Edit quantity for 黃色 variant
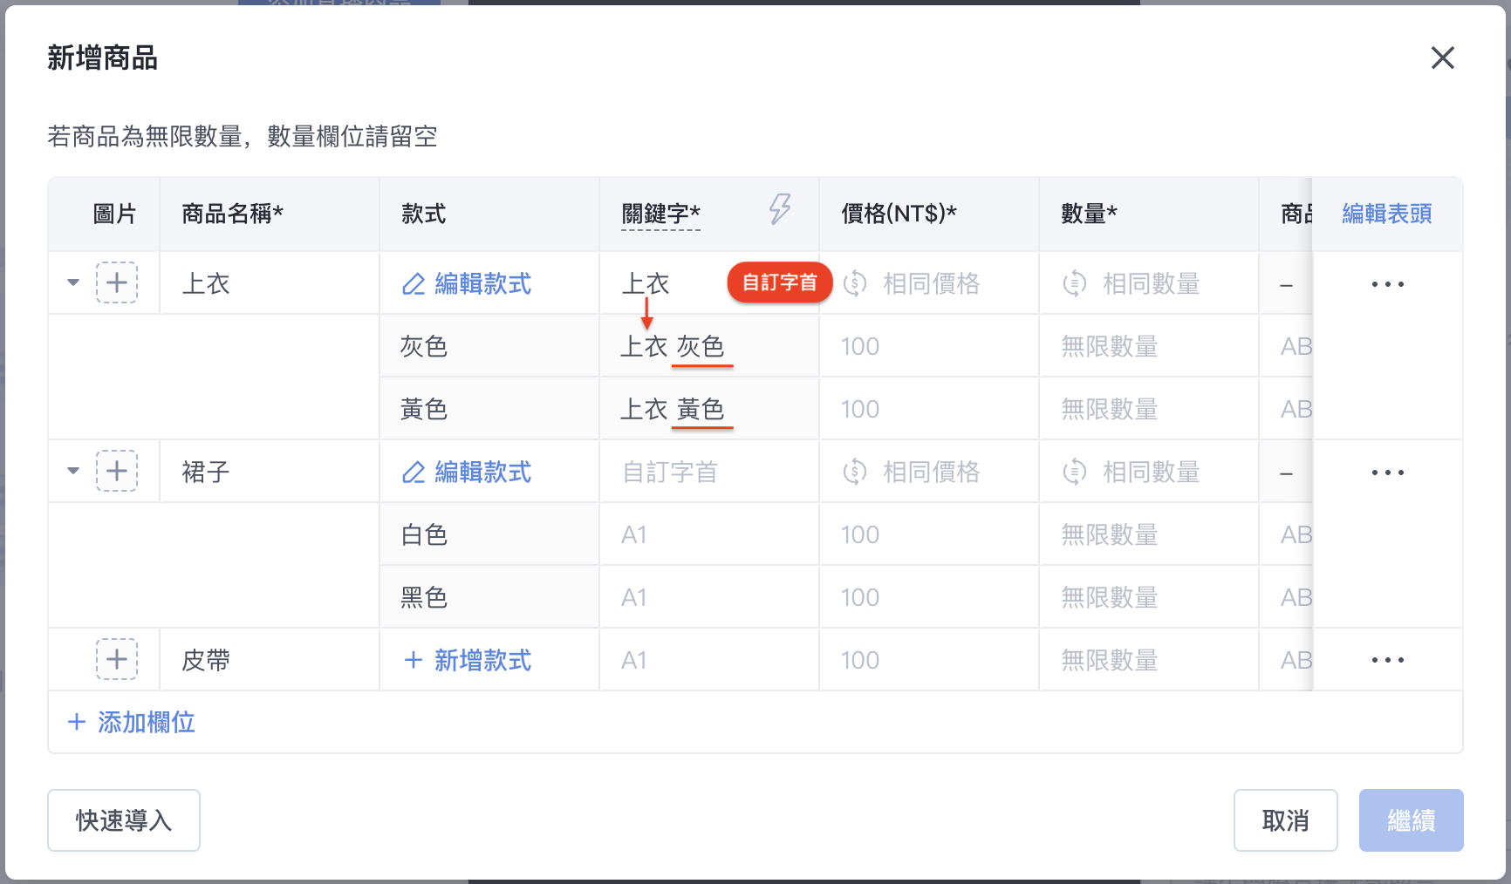The width and height of the screenshot is (1511, 884). pyautogui.click(x=1149, y=409)
